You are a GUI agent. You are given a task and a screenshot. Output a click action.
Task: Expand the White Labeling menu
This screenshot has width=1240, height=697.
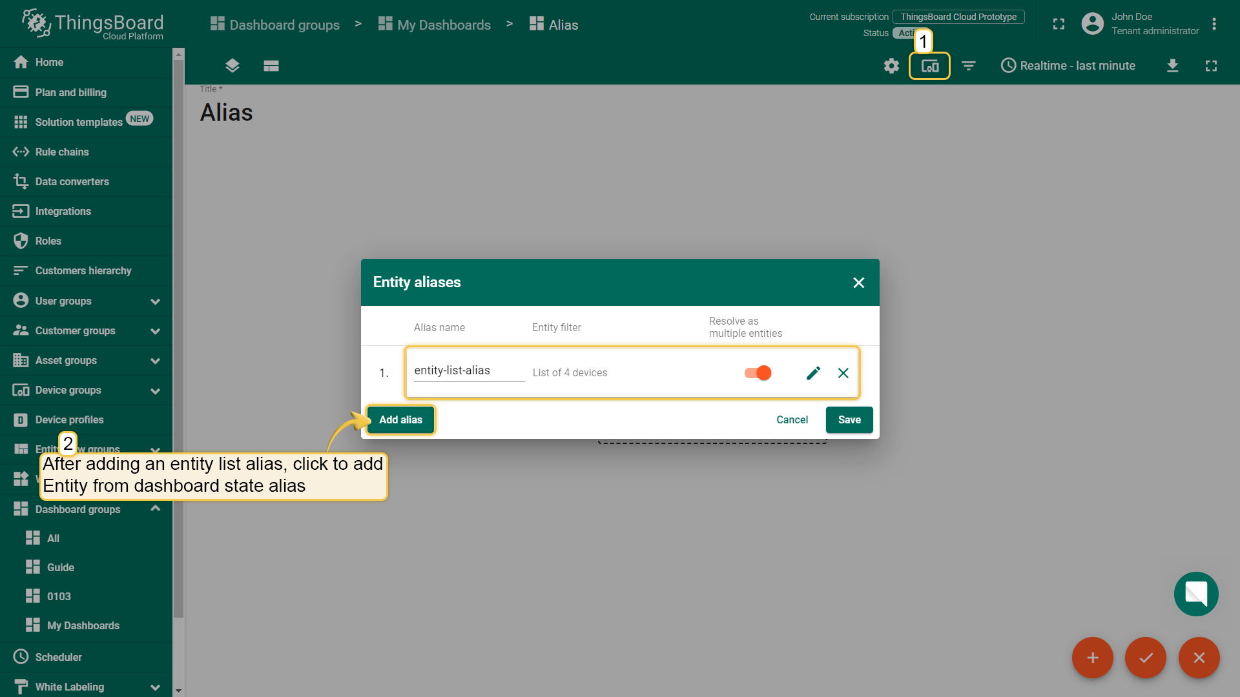(x=87, y=687)
